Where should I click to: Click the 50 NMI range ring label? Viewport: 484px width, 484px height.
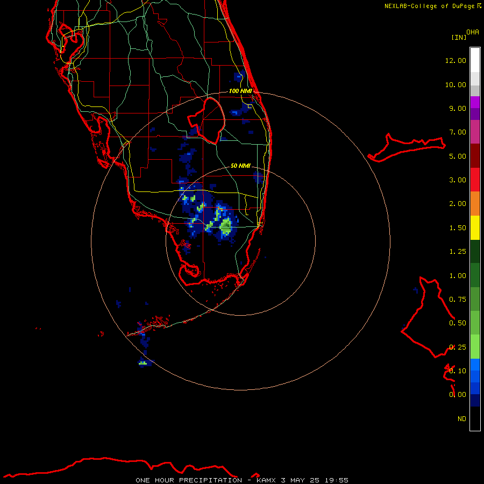pos(240,166)
